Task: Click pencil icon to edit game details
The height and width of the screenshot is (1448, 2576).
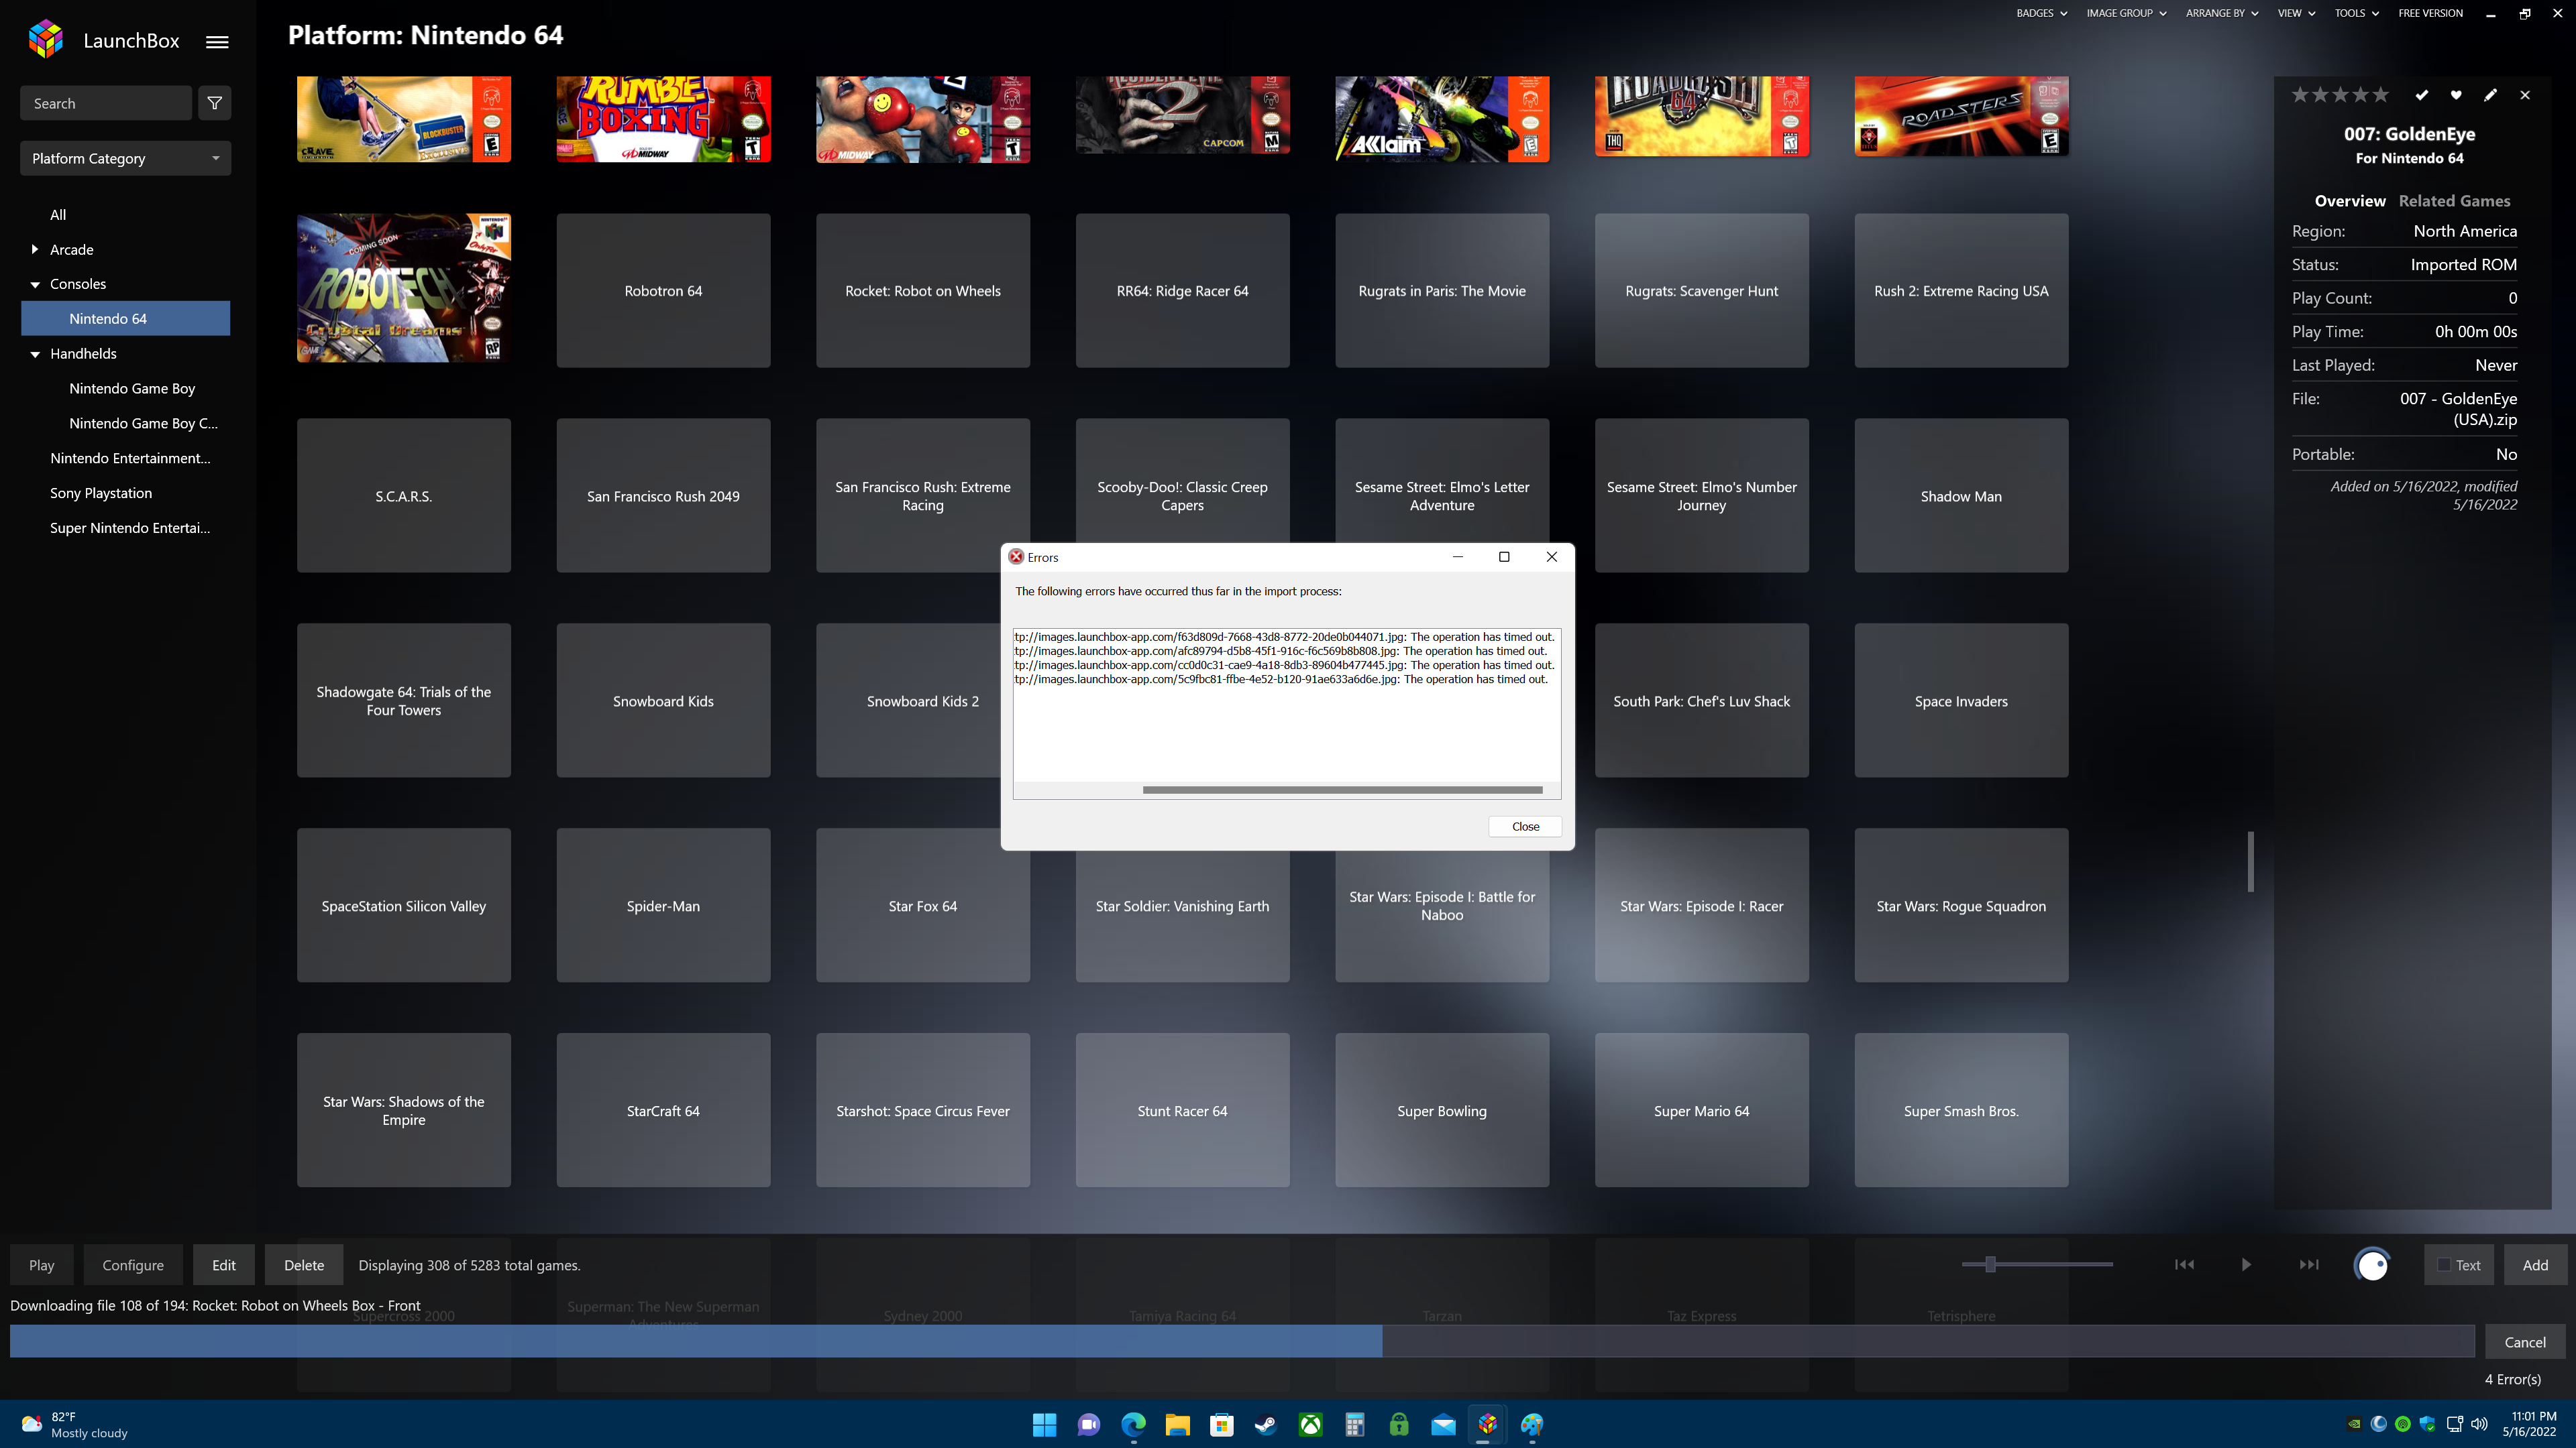Action: point(2490,95)
